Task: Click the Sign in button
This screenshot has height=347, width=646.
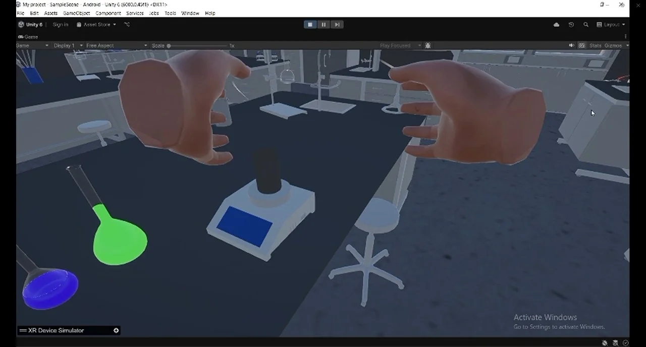Action: [x=61, y=24]
